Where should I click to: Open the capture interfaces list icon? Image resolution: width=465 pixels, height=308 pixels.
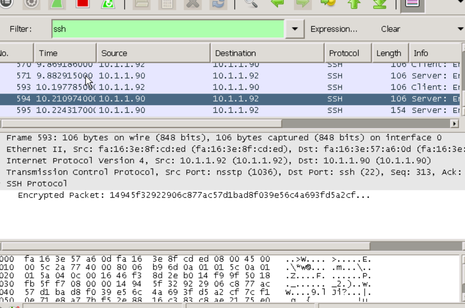coord(6,3)
